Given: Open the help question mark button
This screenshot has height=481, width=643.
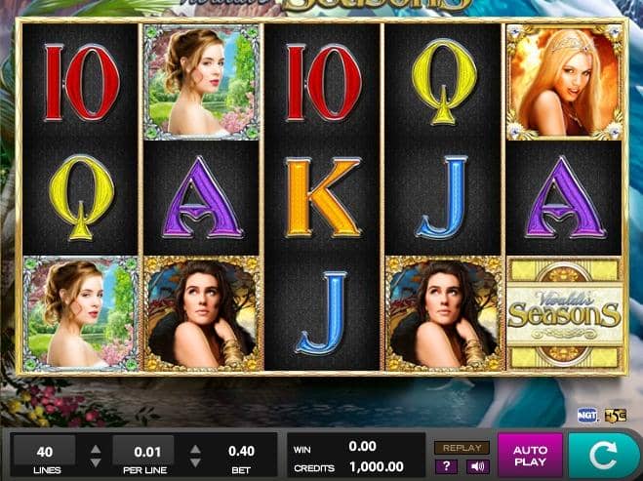Looking at the screenshot, I should tap(446, 466).
